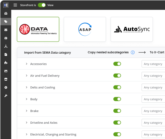Image resolution: width=165 pixels, height=139 pixels.
Task: Open Any category dropdown for Electricial, Charging and Starting
Action: point(153,134)
